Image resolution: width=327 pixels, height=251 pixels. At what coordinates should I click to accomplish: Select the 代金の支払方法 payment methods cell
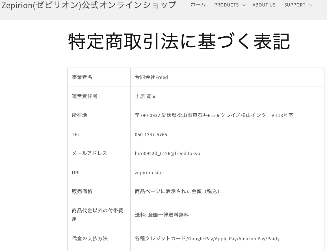207,238
